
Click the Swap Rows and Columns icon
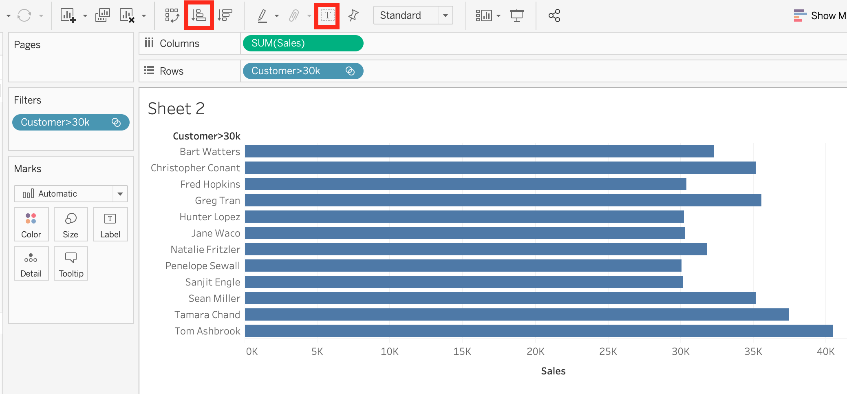pos(173,15)
